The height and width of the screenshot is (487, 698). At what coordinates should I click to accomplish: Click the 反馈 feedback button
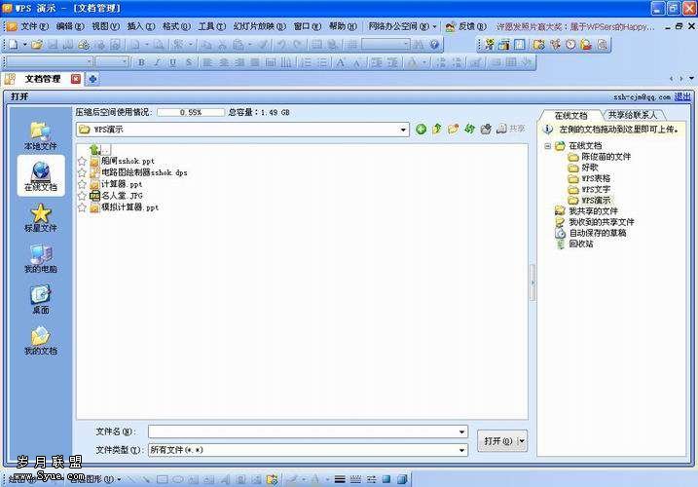click(466, 26)
